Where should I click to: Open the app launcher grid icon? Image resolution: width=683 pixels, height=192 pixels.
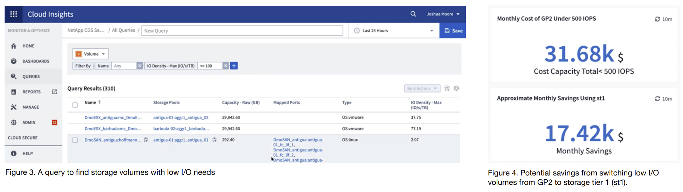click(14, 14)
